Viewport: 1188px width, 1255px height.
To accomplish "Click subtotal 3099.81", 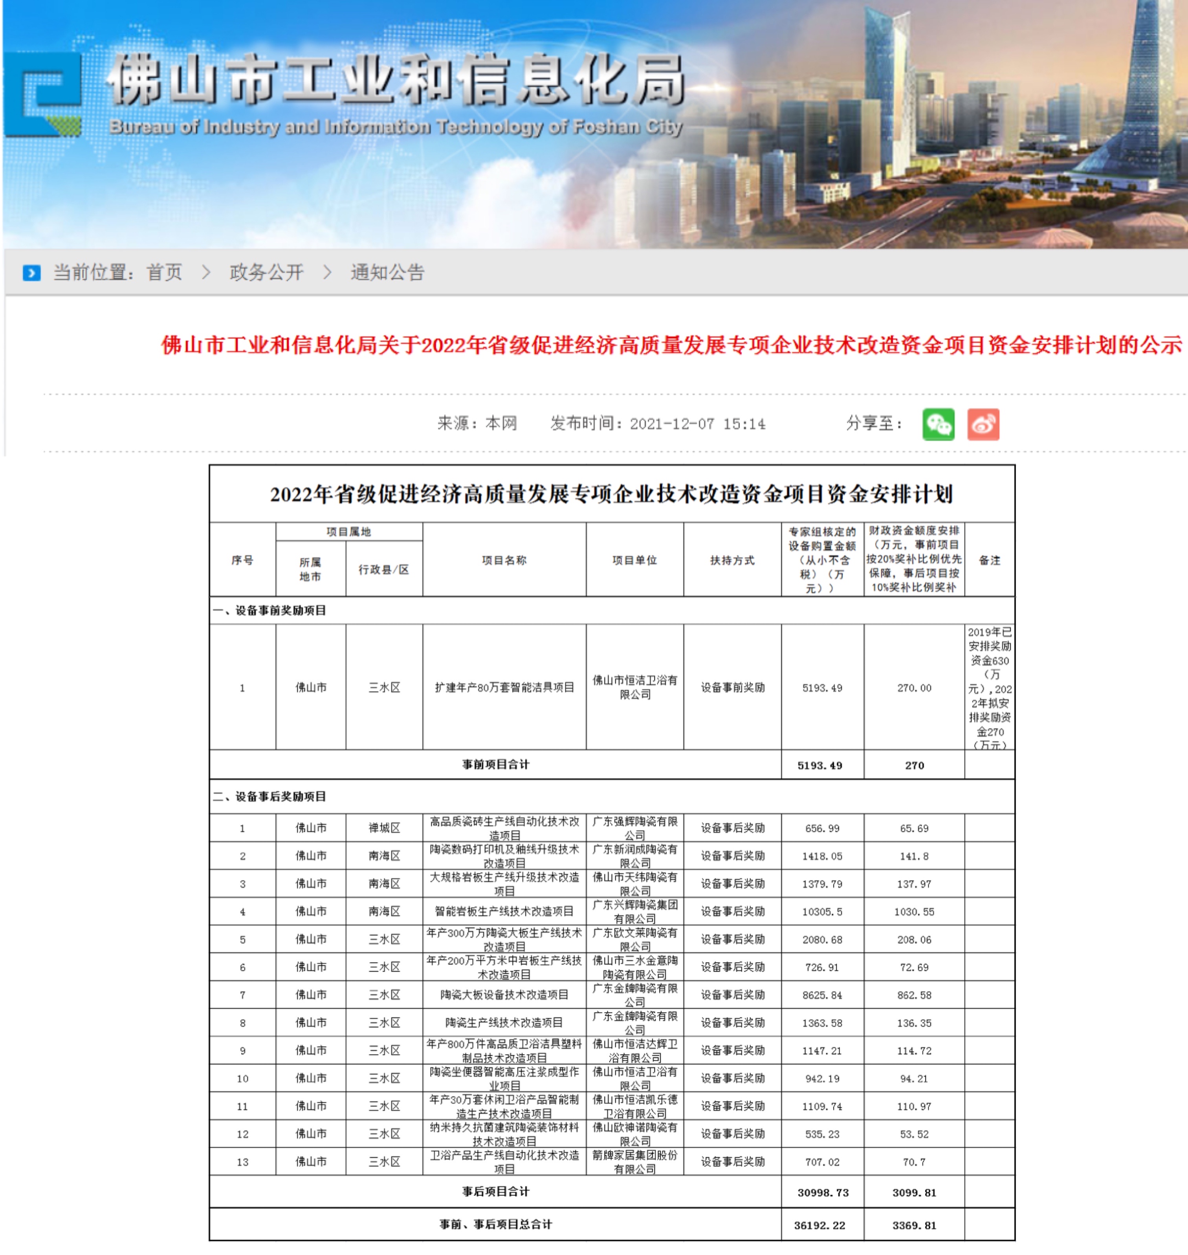I will coord(915,1192).
